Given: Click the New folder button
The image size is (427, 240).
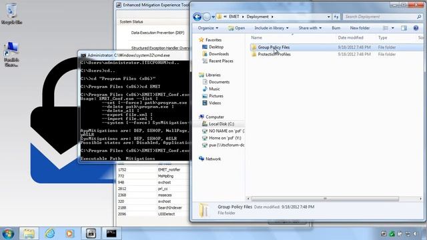Looking at the screenshot, I should [x=360, y=28].
